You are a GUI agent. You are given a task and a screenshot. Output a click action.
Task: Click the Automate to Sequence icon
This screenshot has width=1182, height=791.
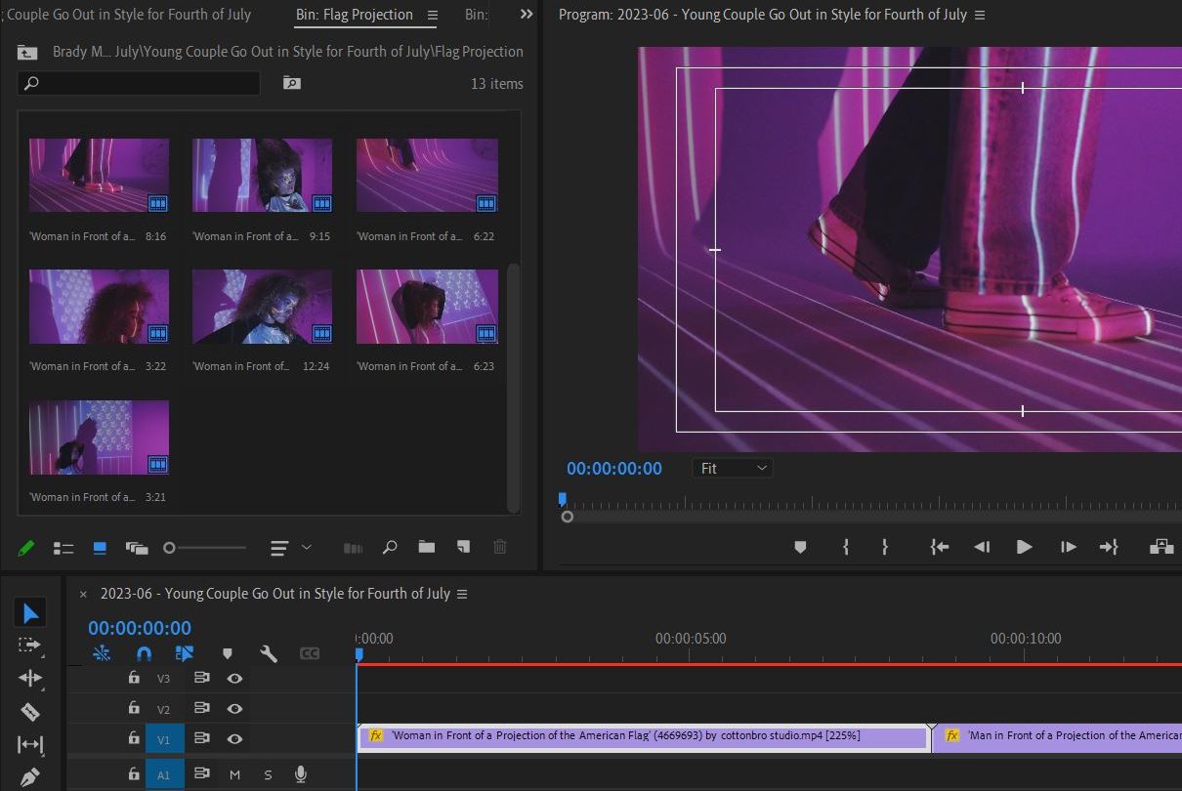[x=353, y=549]
